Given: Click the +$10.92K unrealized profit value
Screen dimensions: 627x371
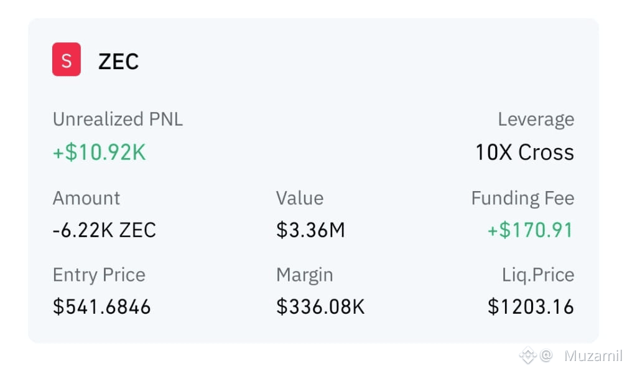Looking at the screenshot, I should tap(99, 152).
